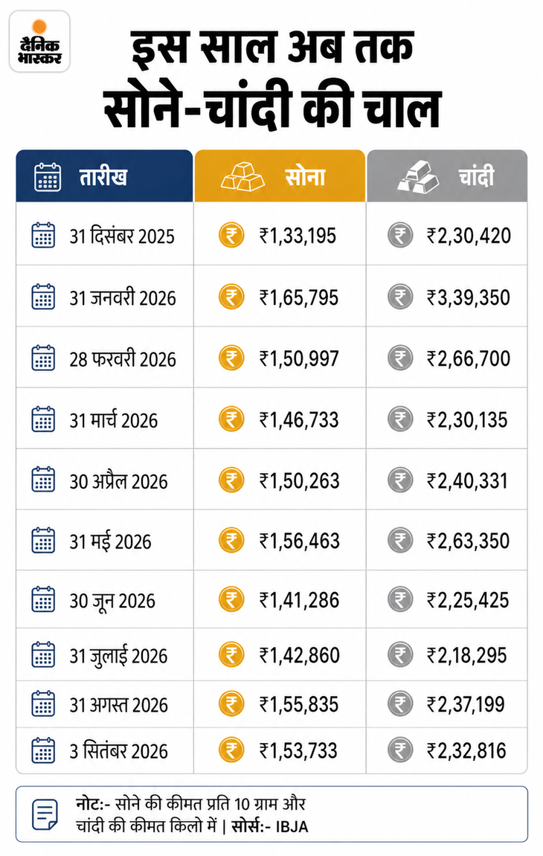This screenshot has height=856, width=543.
Task: Click the gold rupee coin beside ₹1,65,795
Action: point(231,297)
